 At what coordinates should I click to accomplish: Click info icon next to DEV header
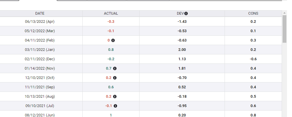[186, 13]
